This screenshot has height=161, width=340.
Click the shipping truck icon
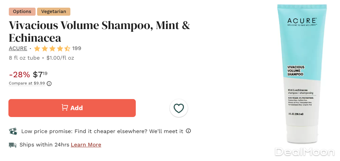13,145
